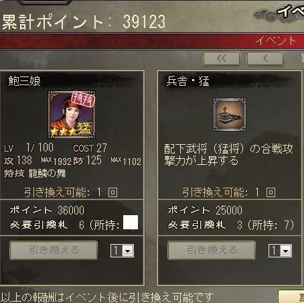Select the 兵舎・猛 title header
The height and width of the screenshot is (303, 304).
(187, 81)
